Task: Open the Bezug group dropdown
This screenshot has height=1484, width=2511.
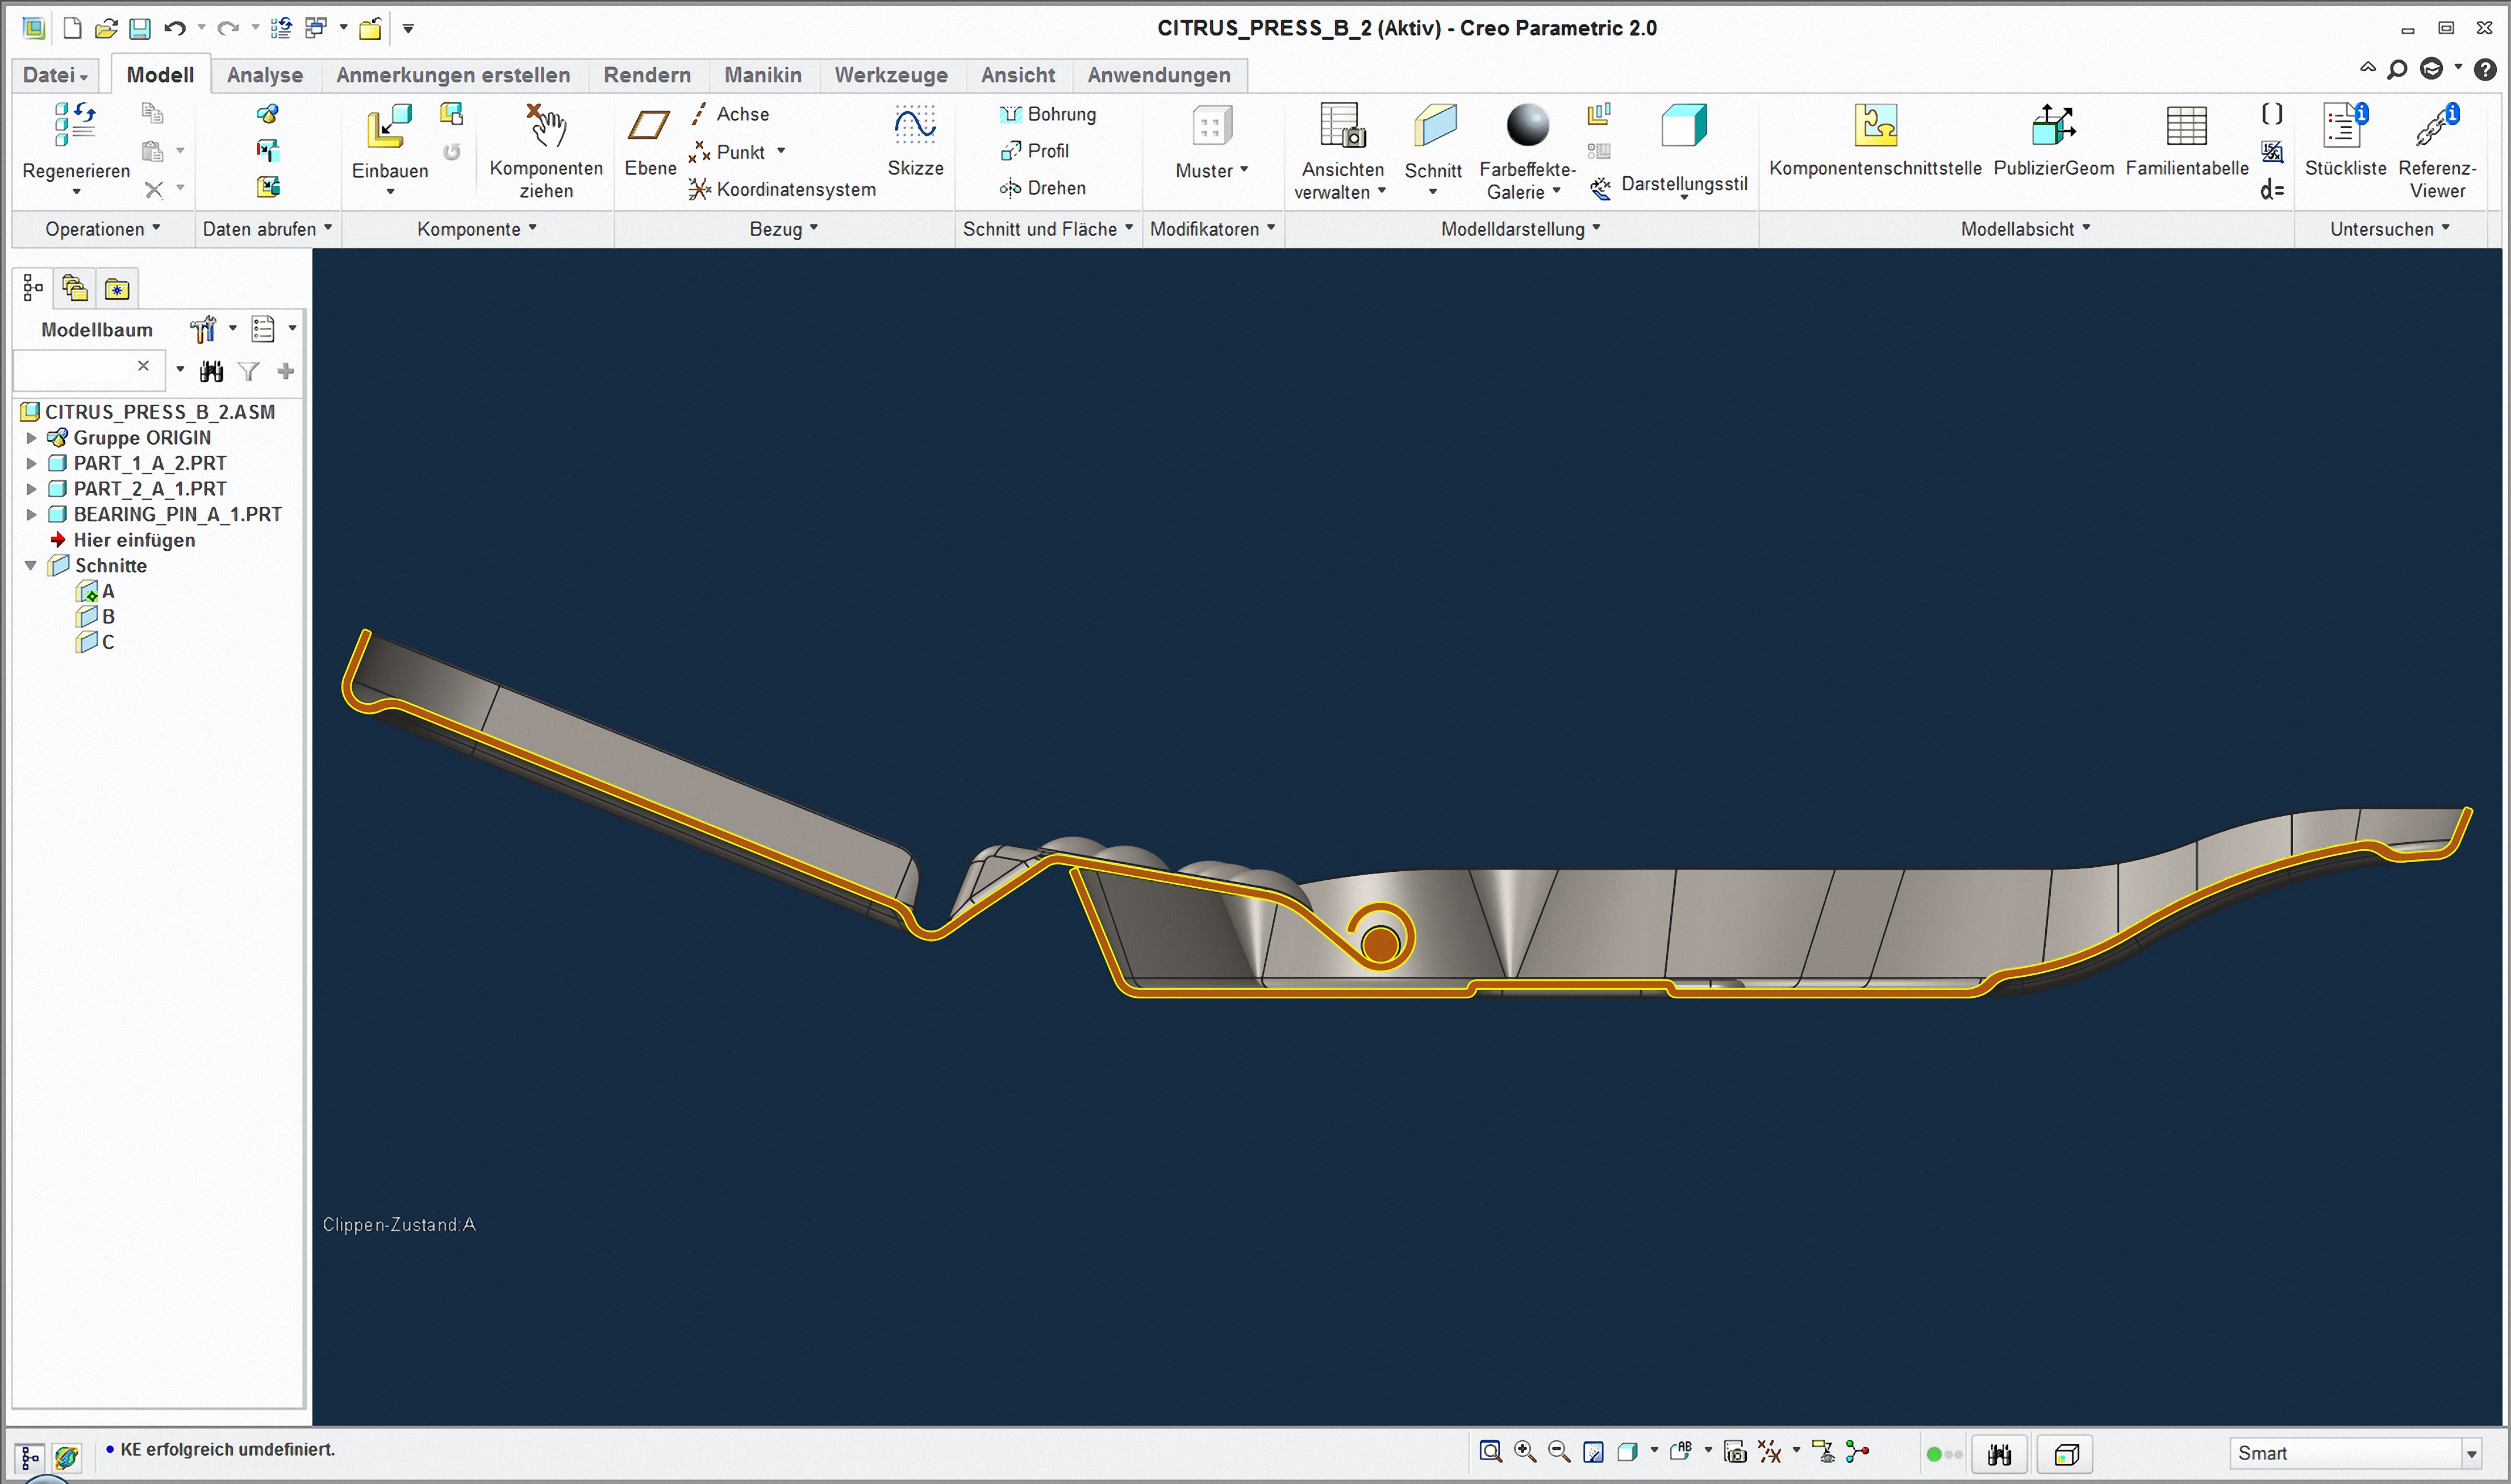Action: tap(784, 229)
